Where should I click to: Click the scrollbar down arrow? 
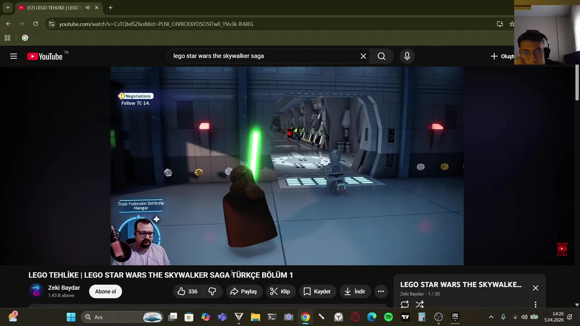[577, 305]
